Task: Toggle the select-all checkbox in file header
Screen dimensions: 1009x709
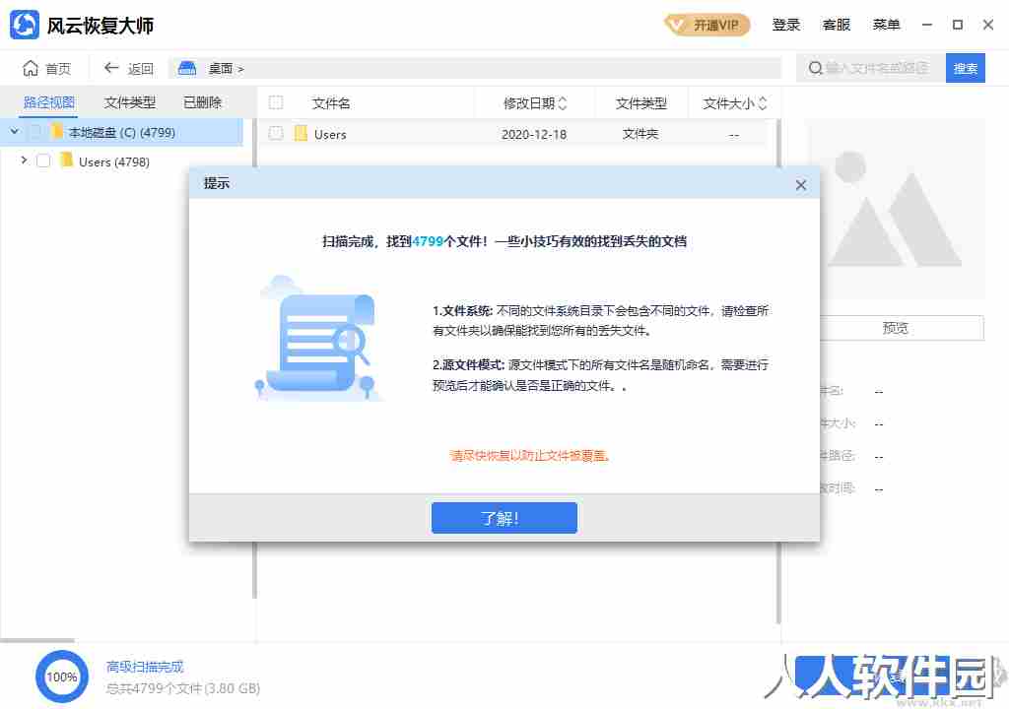Action: click(276, 102)
